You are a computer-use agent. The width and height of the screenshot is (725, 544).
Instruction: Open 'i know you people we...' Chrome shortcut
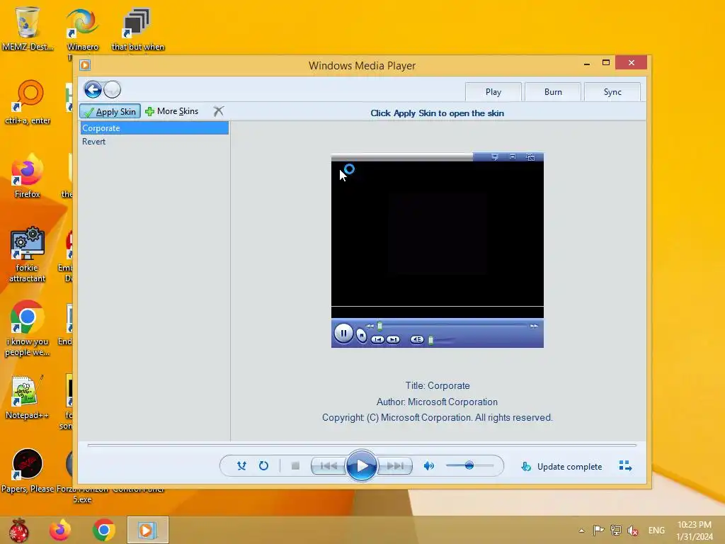(x=28, y=329)
